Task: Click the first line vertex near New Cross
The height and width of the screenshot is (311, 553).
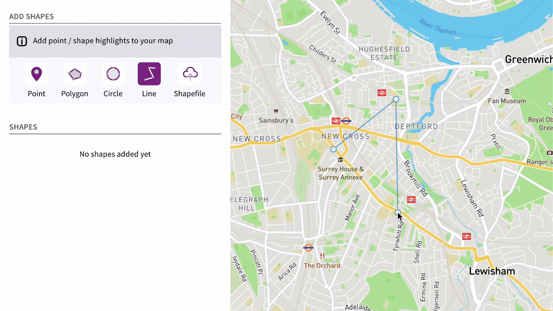Action: [334, 149]
